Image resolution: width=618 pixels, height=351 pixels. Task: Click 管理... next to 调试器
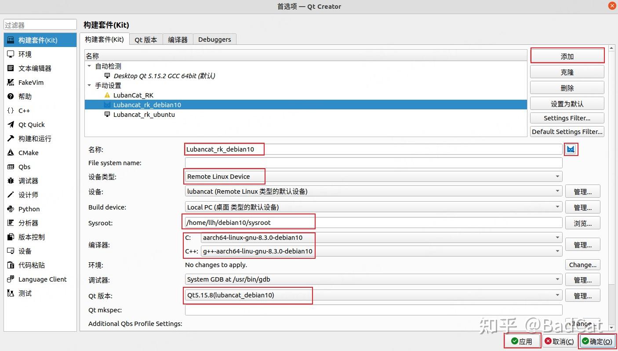click(x=583, y=280)
